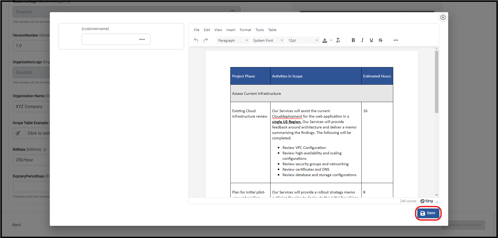Click the scrollbar down arrow

[437, 195]
